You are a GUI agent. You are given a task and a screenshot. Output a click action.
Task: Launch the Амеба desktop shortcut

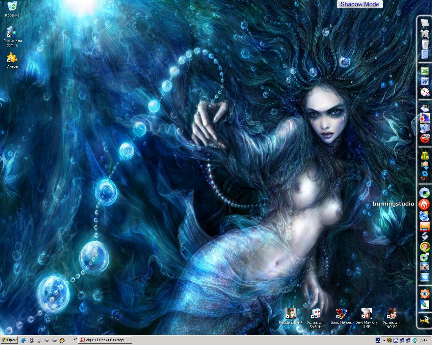[x=12, y=60]
